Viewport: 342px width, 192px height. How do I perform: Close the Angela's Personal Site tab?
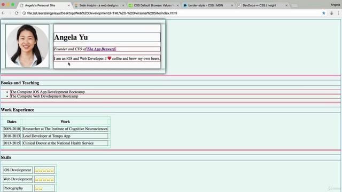click(69, 5)
